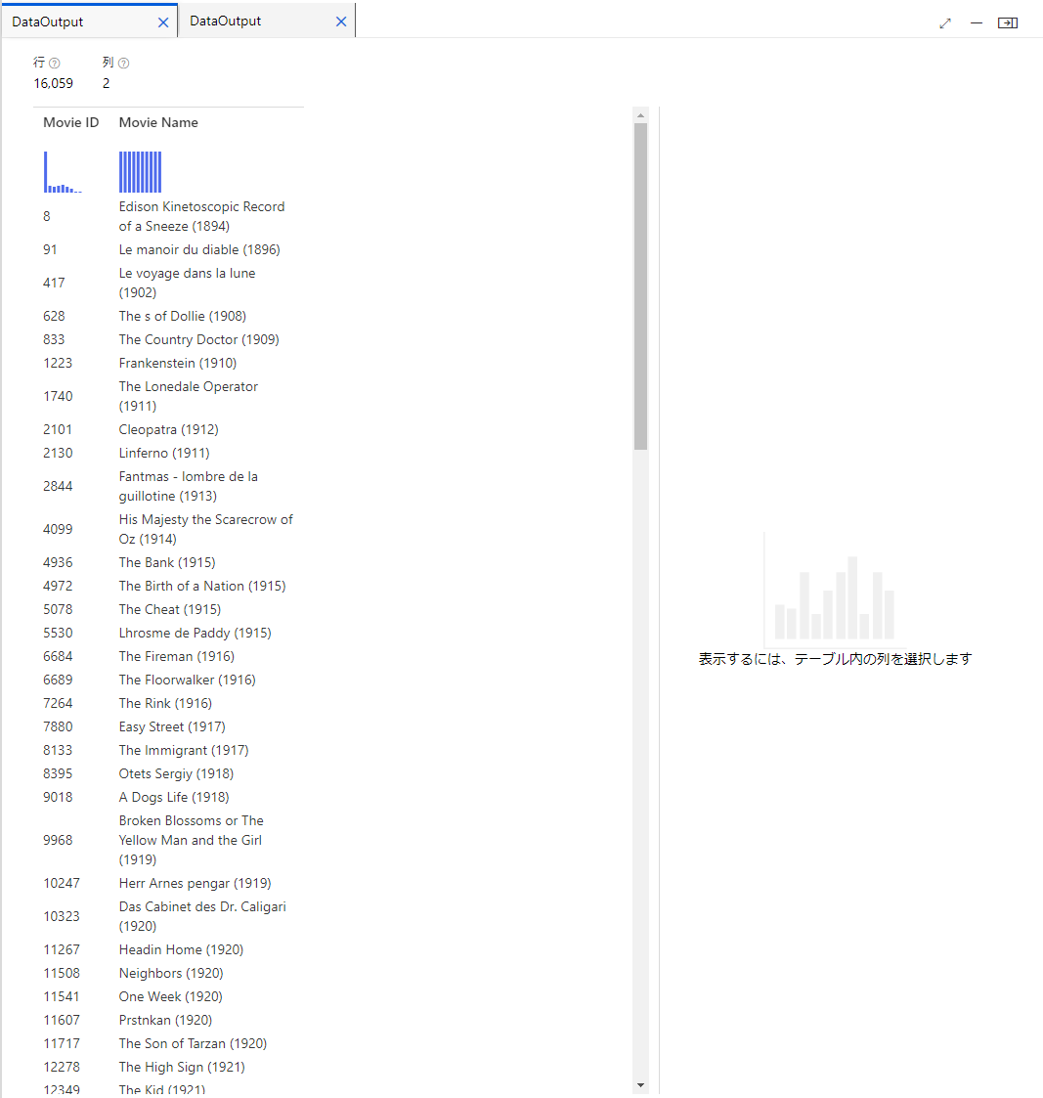Select Herr Arnes pengar (1919)

coord(195,883)
